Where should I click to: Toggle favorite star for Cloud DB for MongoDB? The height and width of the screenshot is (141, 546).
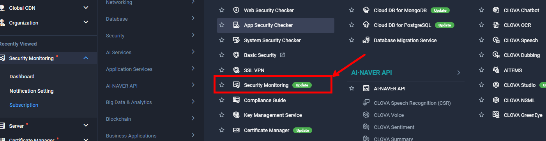coord(352,10)
